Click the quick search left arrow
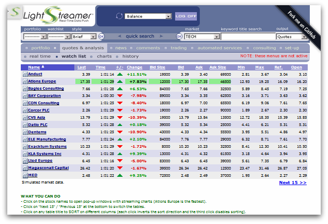The image size is (328, 224). [x=120, y=36]
